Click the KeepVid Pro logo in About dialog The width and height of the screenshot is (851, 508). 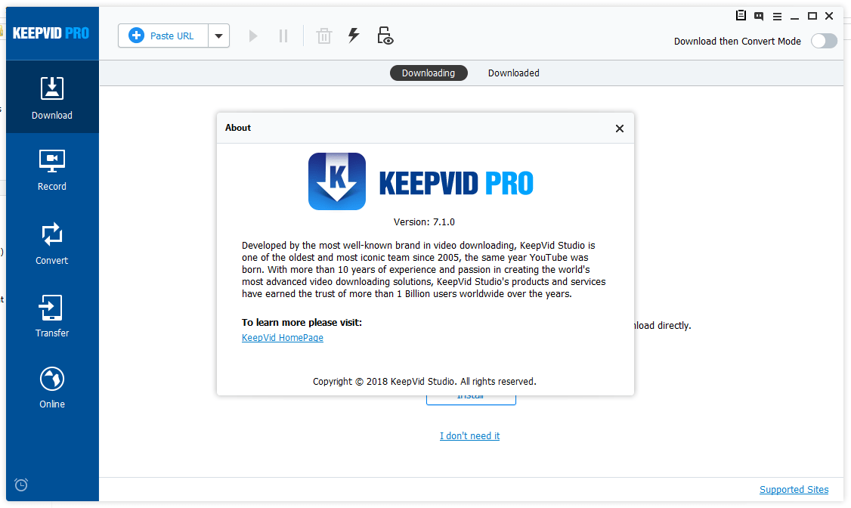(x=337, y=181)
